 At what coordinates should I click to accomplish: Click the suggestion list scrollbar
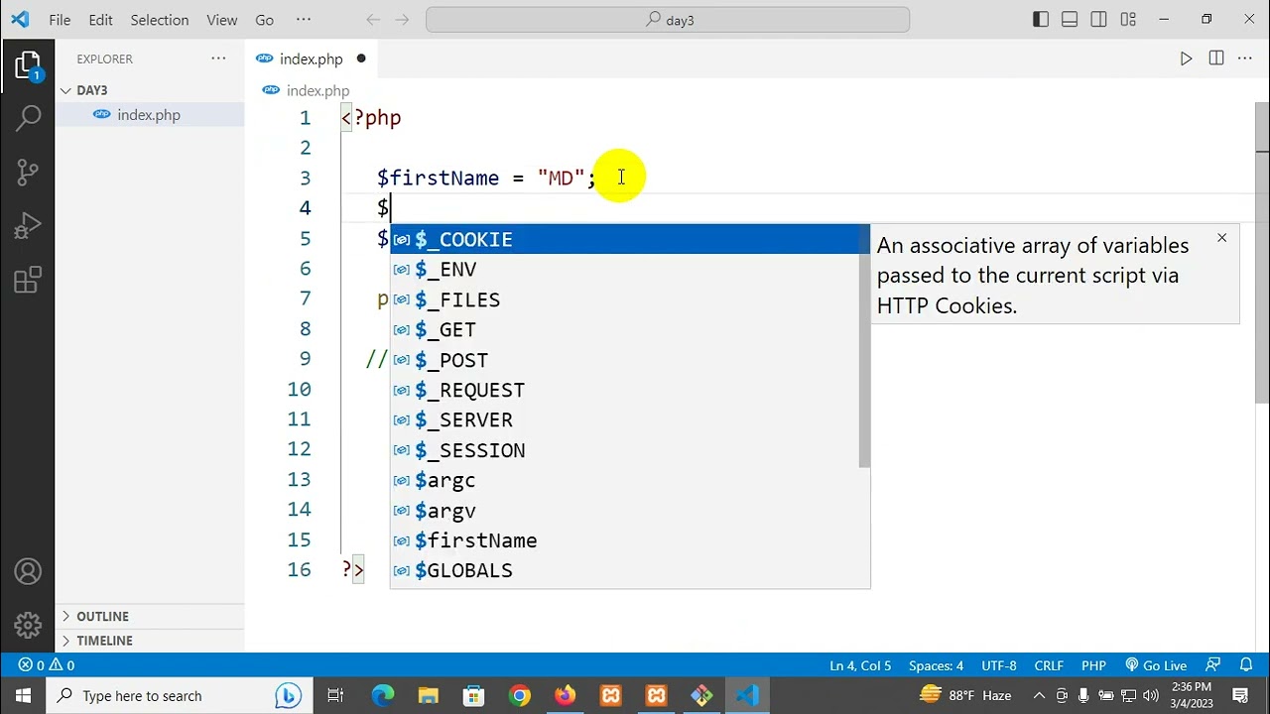coord(864,346)
